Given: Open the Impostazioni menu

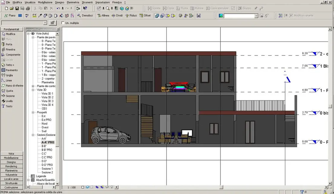Looking at the screenshot, I should pyautogui.click(x=102, y=2).
